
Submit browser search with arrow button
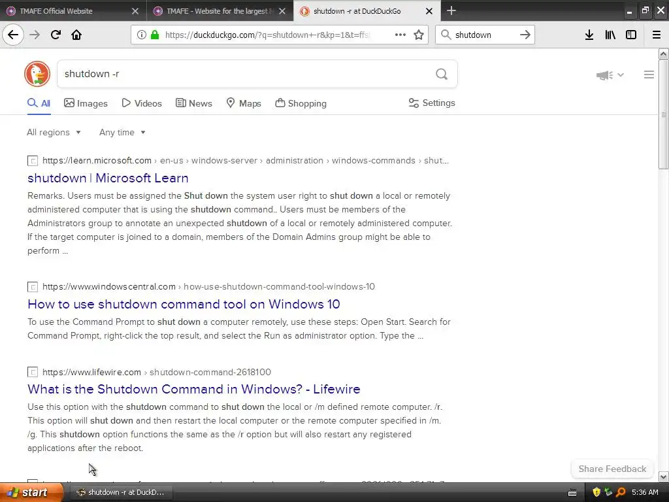pyautogui.click(x=525, y=35)
